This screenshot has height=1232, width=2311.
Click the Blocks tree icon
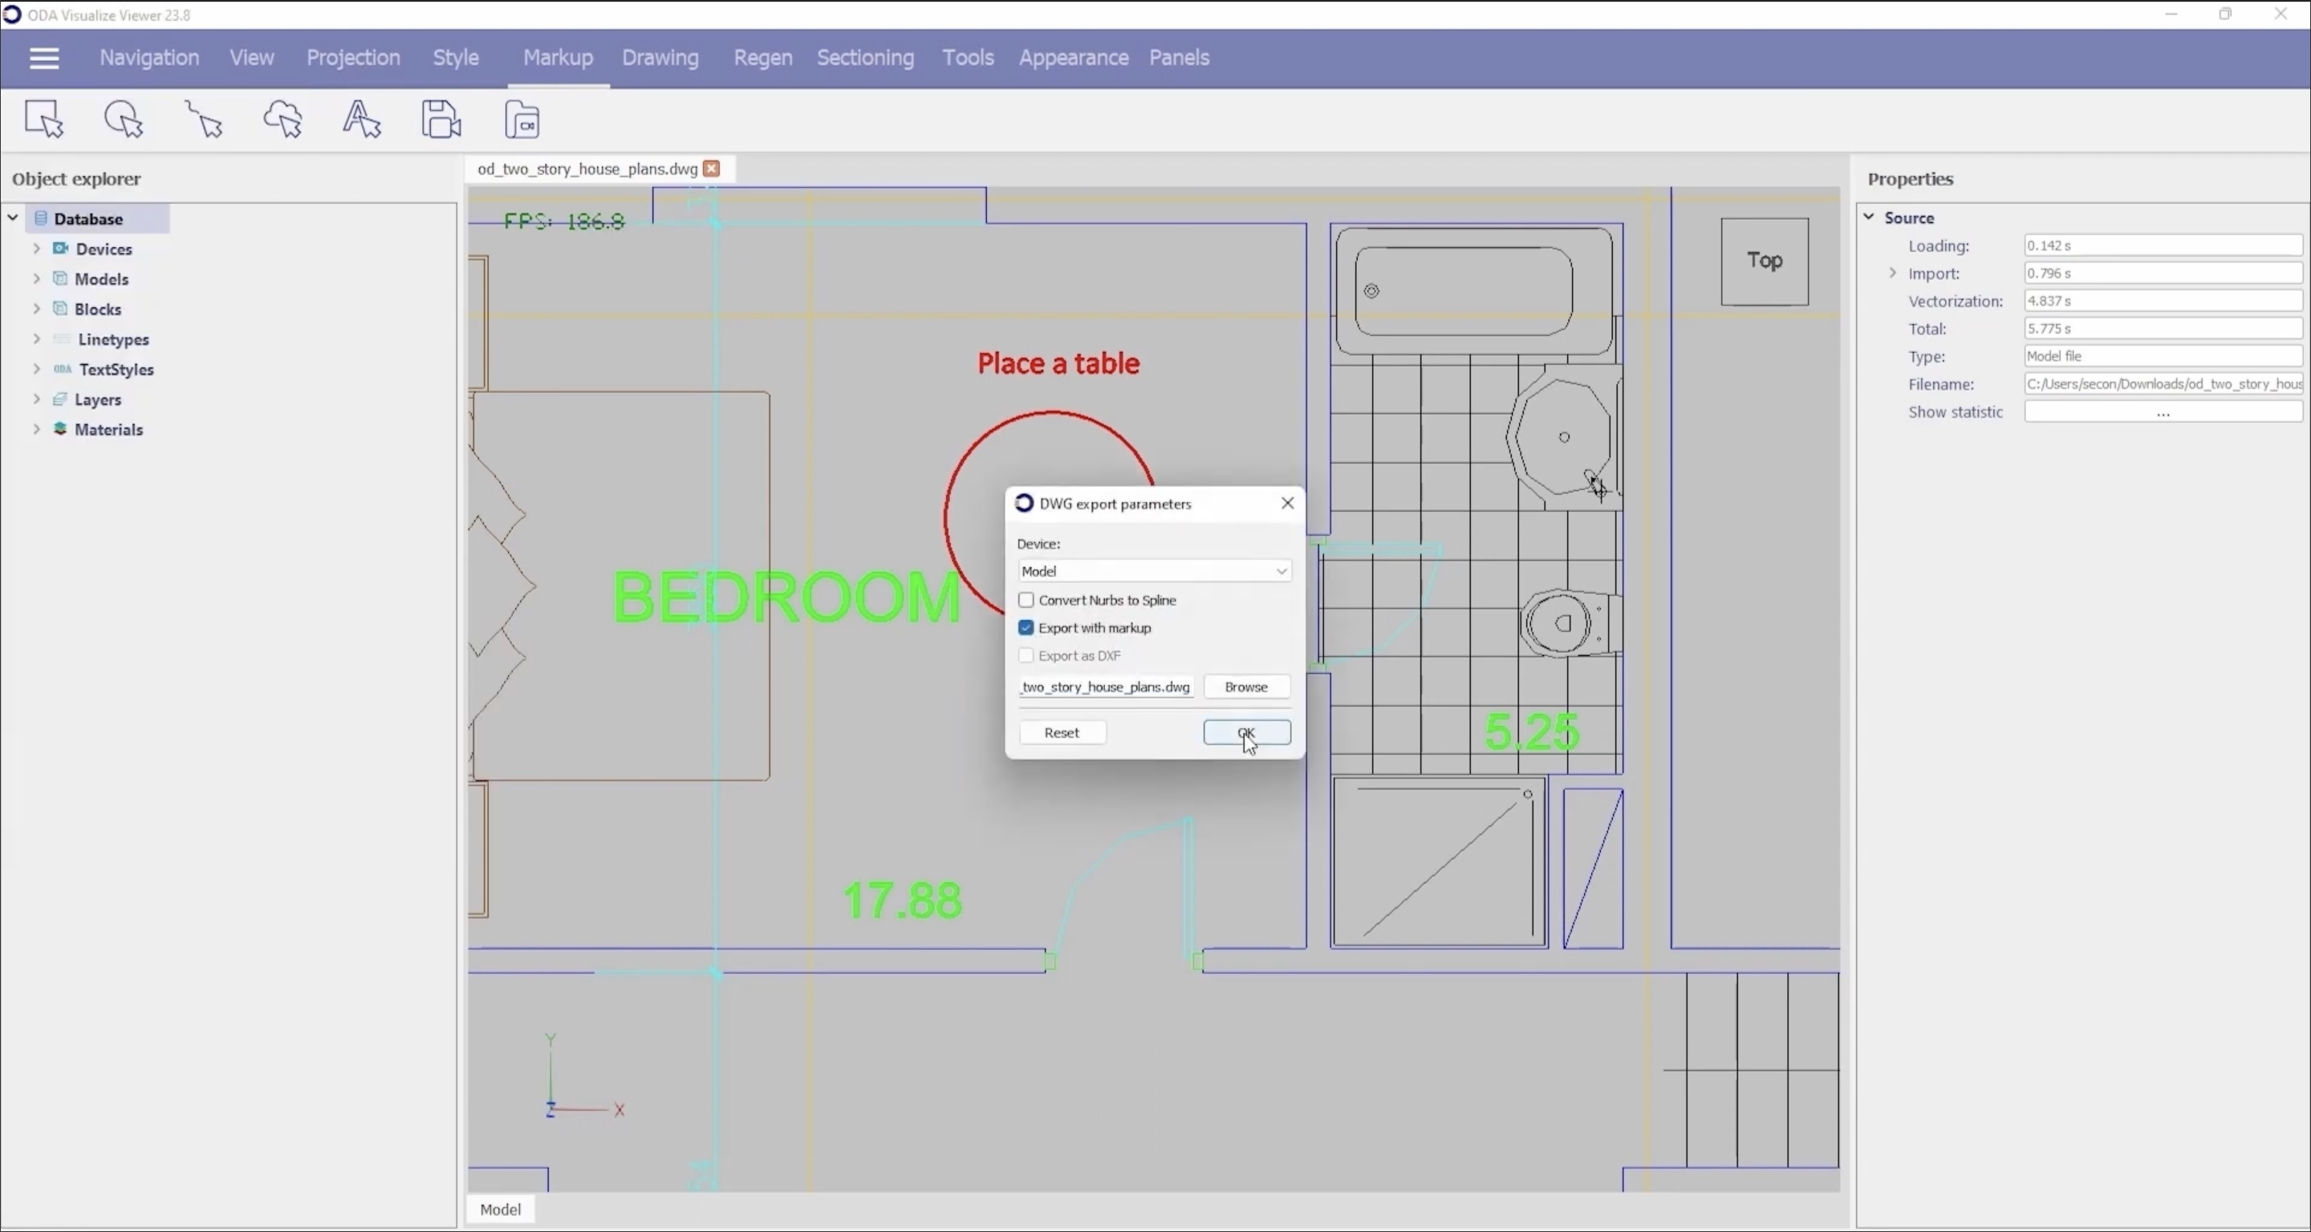click(60, 309)
